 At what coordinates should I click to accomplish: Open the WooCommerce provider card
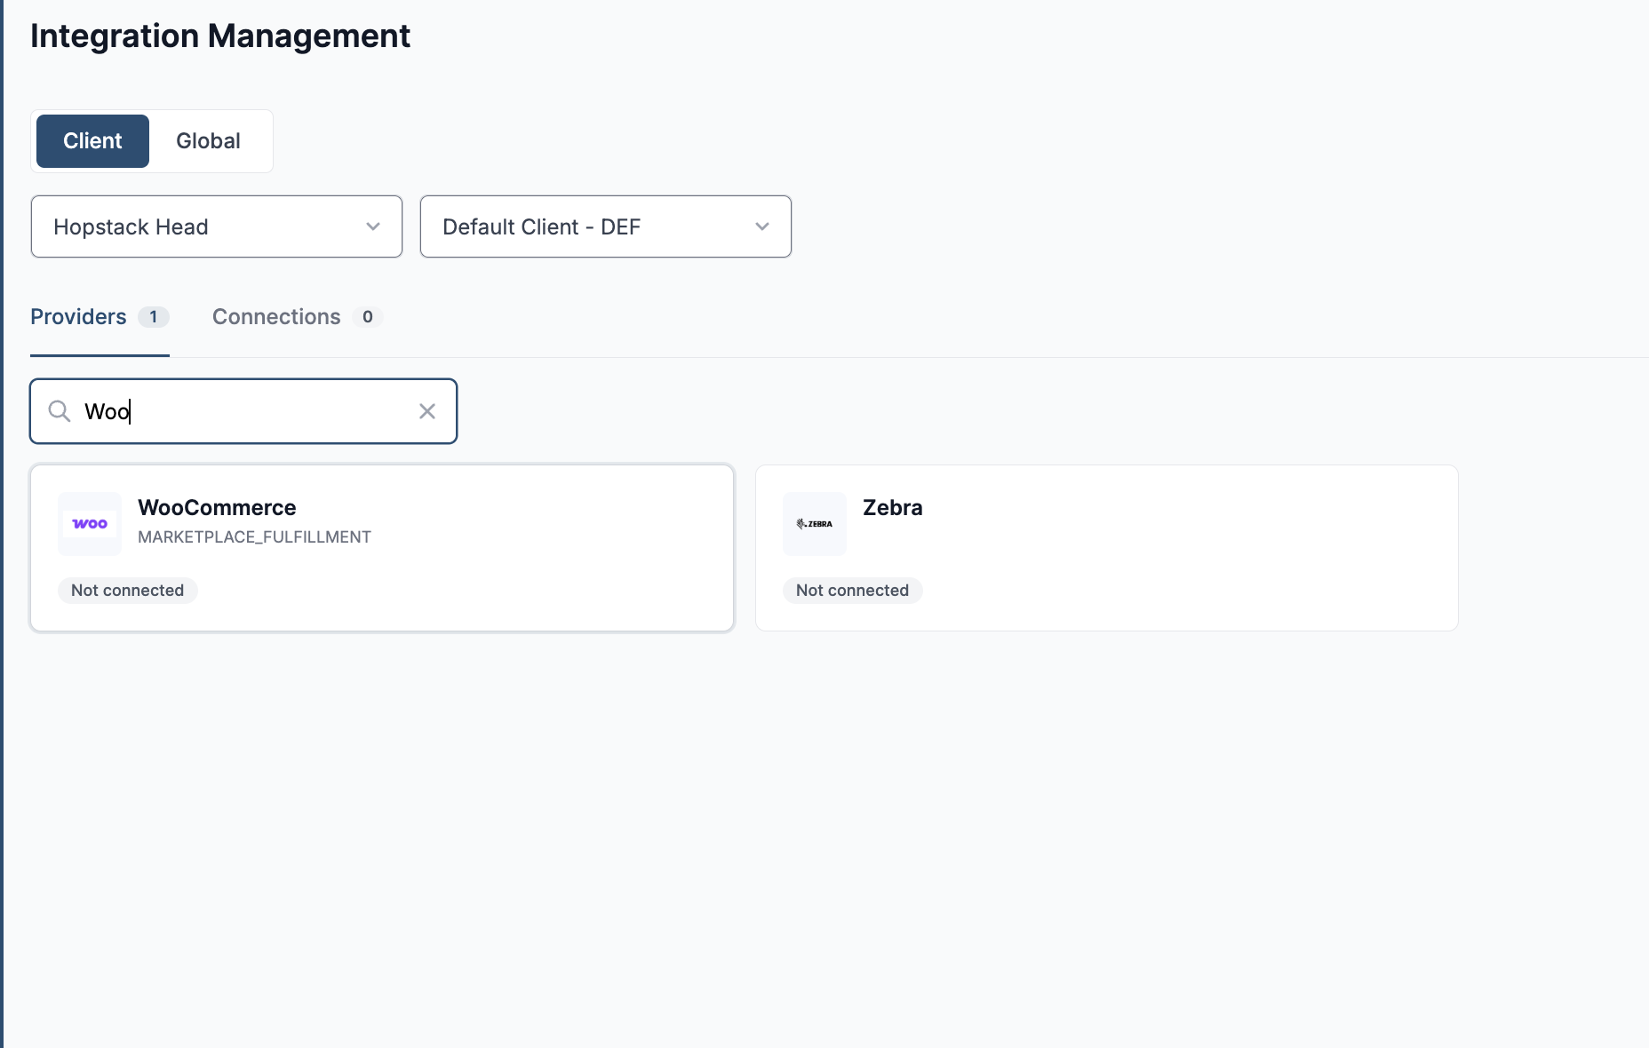(382, 548)
